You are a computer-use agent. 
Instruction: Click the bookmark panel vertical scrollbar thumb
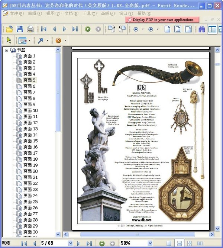click(x=58, y=92)
